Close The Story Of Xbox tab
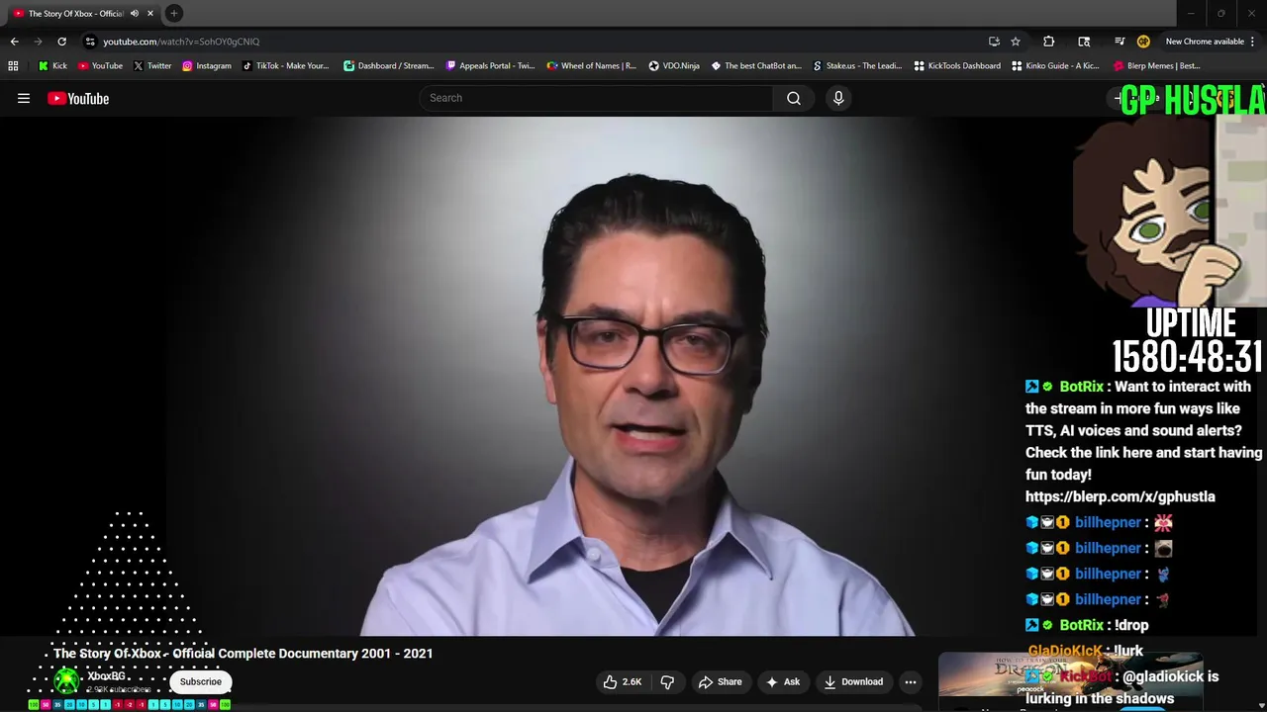The width and height of the screenshot is (1267, 712). coord(150,13)
